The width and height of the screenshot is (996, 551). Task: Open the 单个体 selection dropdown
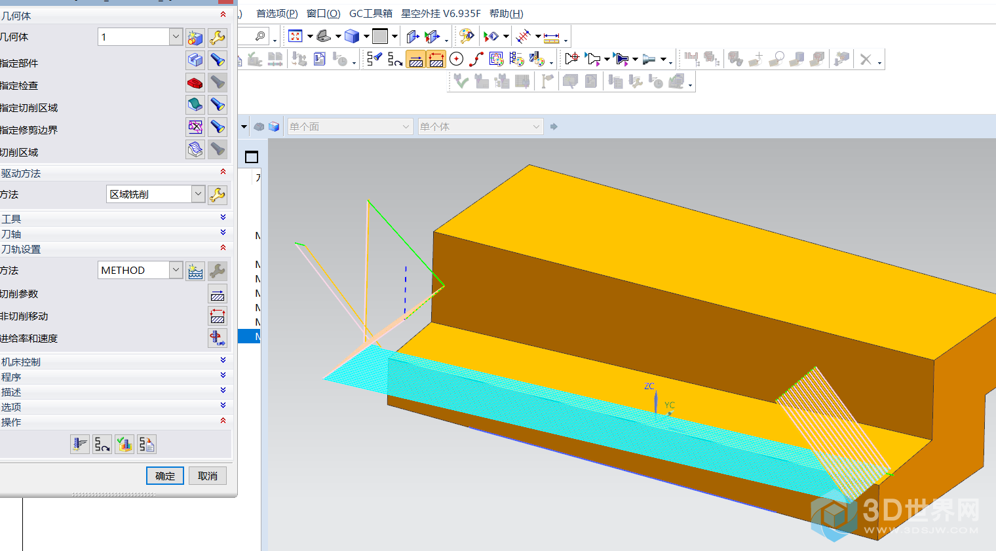pyautogui.click(x=481, y=126)
